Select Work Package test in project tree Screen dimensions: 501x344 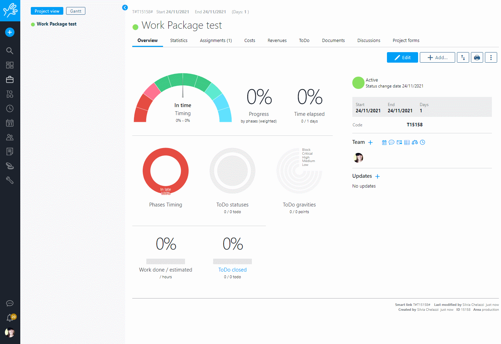coord(56,24)
